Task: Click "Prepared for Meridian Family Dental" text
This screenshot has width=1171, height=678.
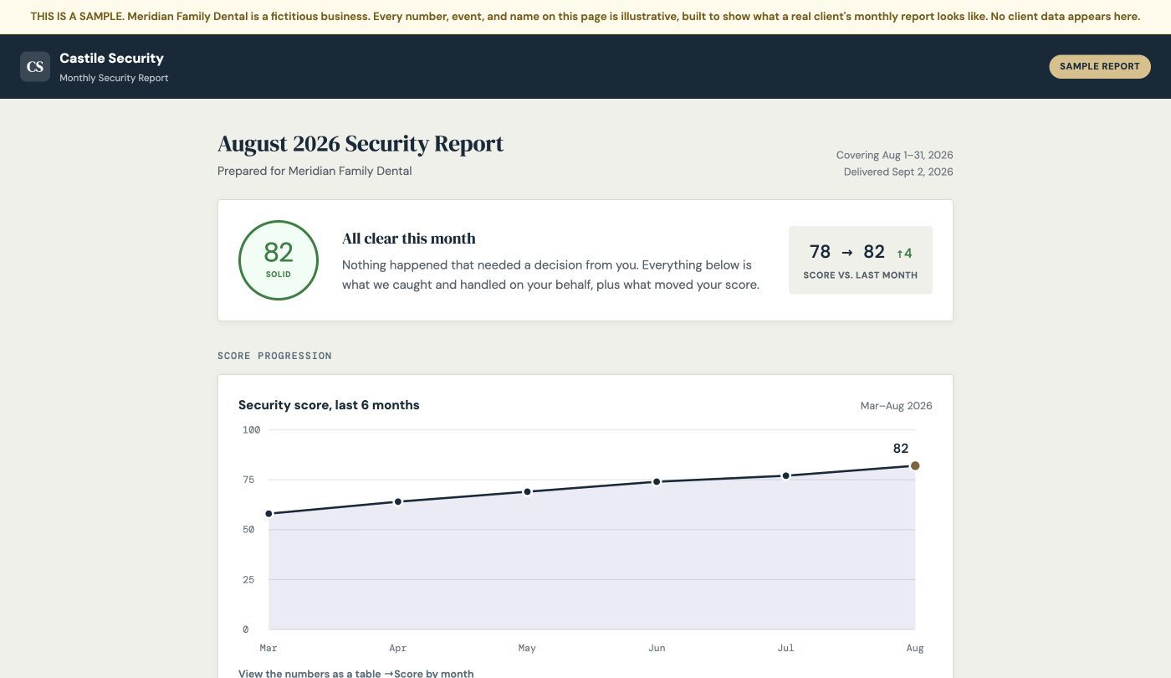Action: 314,171
